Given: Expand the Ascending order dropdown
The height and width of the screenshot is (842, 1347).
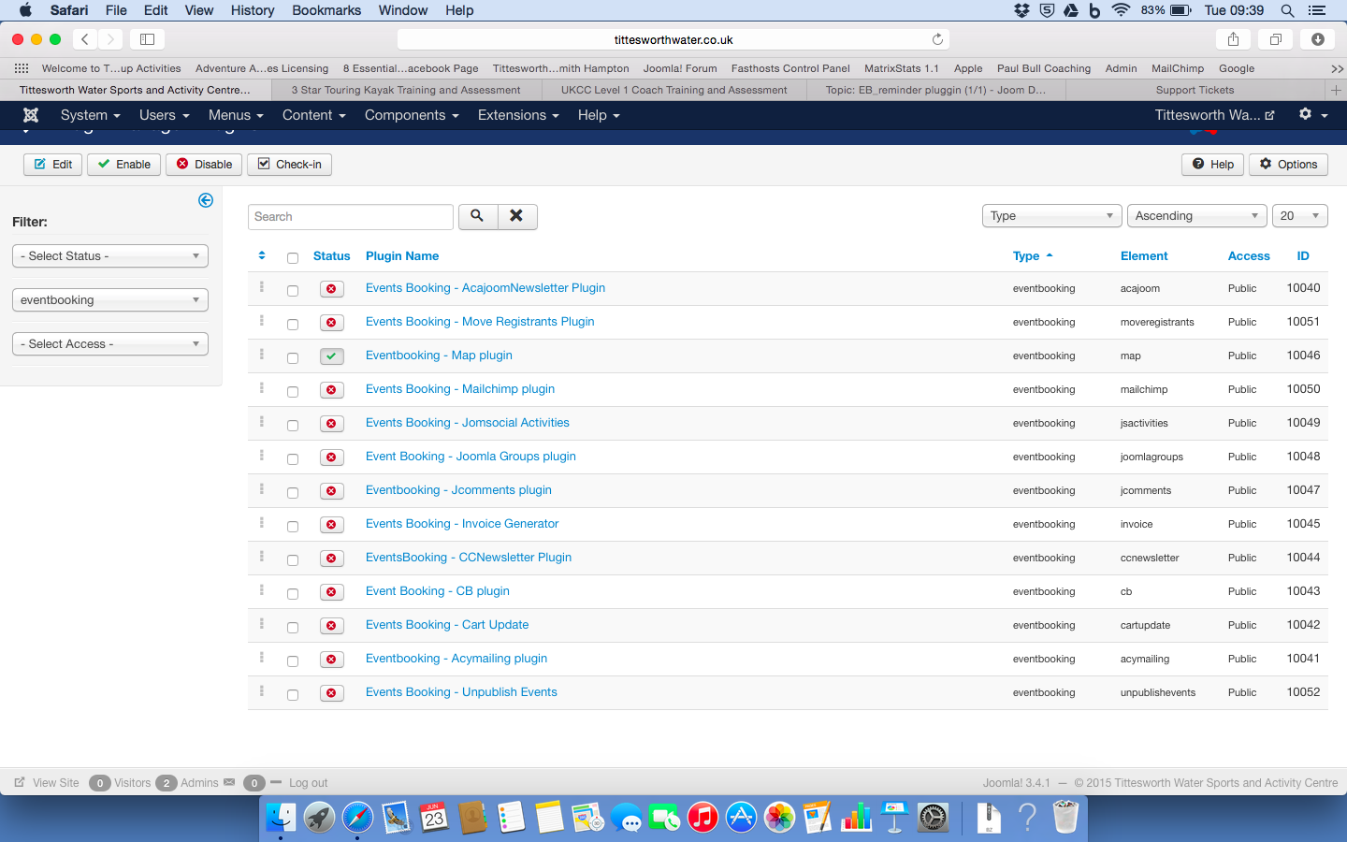Looking at the screenshot, I should click(x=1196, y=216).
